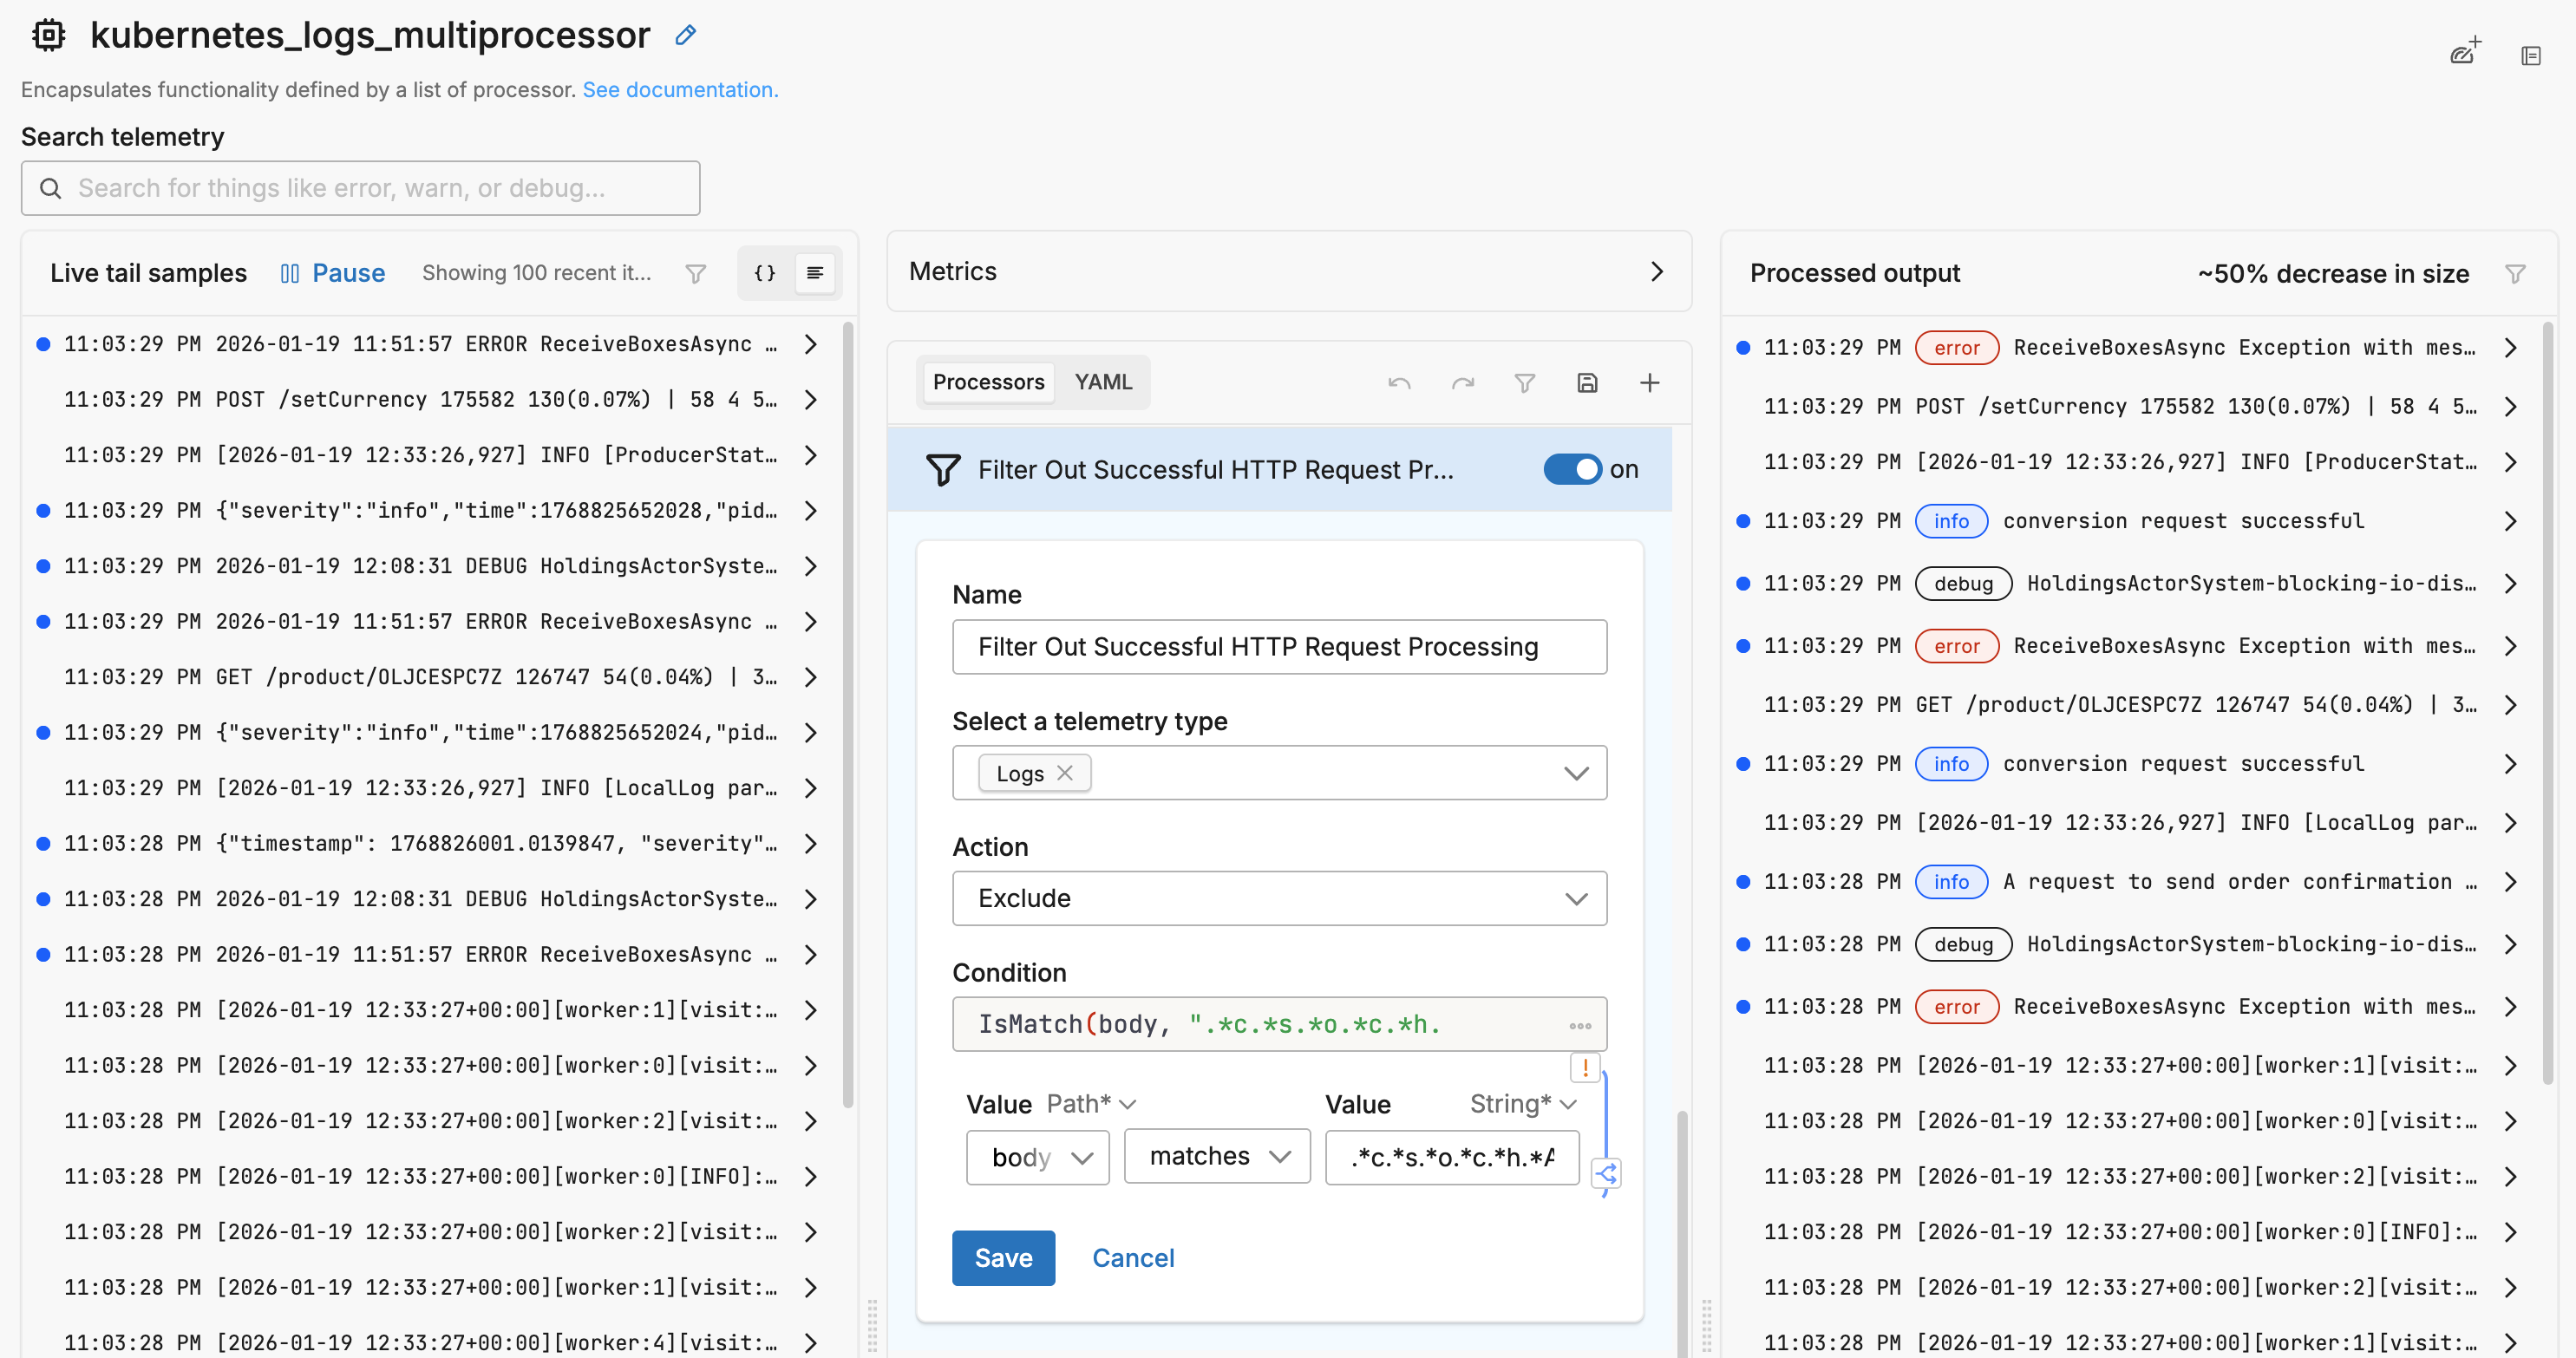Open the matches operator dropdown
The width and height of the screenshot is (2576, 1358).
click(x=1216, y=1156)
